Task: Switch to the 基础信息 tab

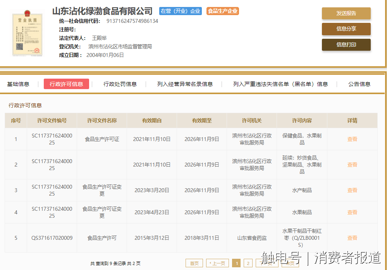Action: (x=18, y=84)
